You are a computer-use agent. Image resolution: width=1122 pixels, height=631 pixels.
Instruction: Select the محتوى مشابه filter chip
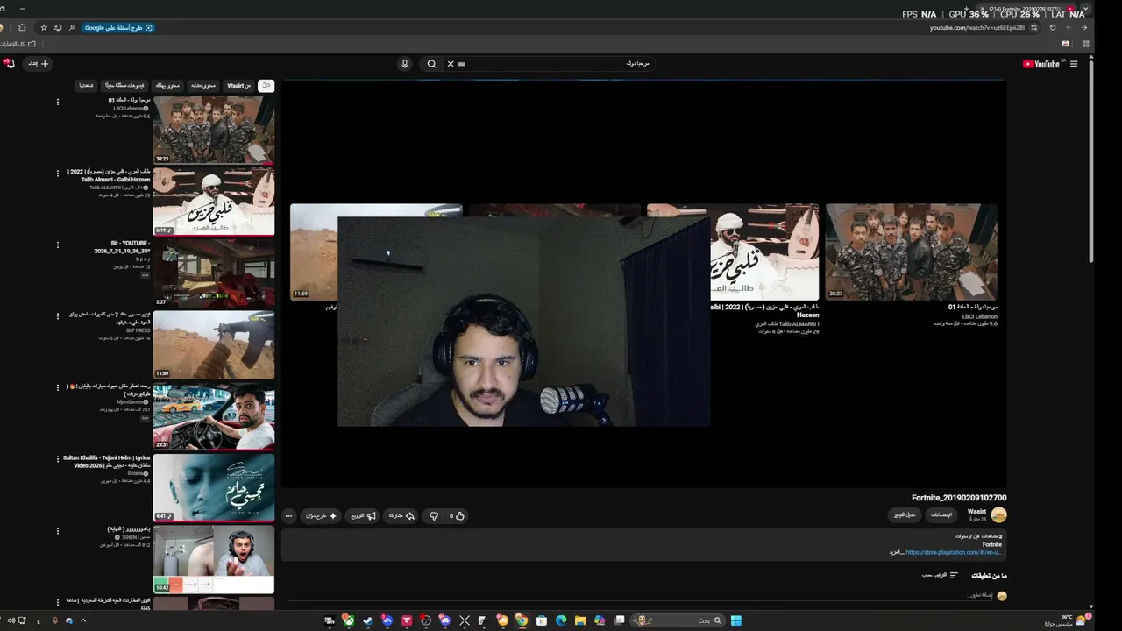(203, 86)
